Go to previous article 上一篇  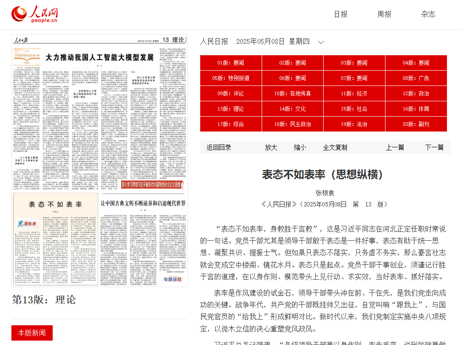click(395, 147)
